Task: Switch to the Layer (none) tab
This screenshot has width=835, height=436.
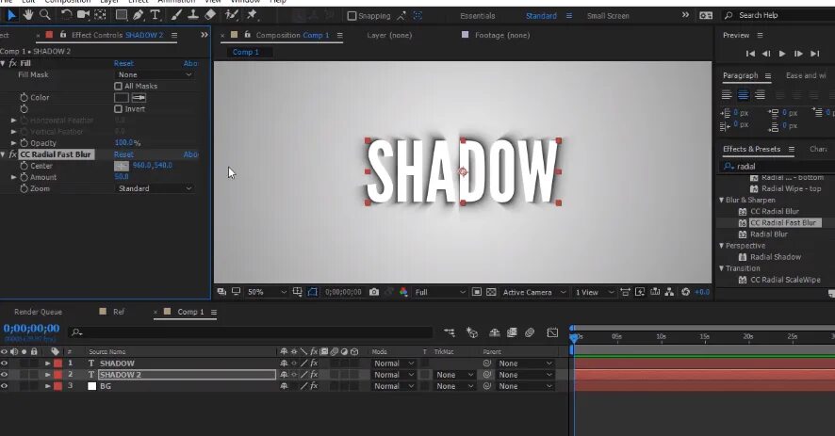Action: click(389, 35)
